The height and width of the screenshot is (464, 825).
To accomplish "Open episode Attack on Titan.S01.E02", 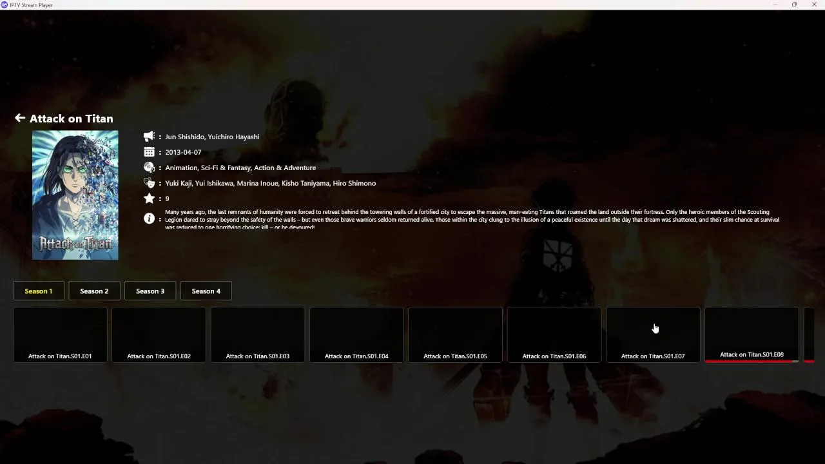I will point(159,334).
